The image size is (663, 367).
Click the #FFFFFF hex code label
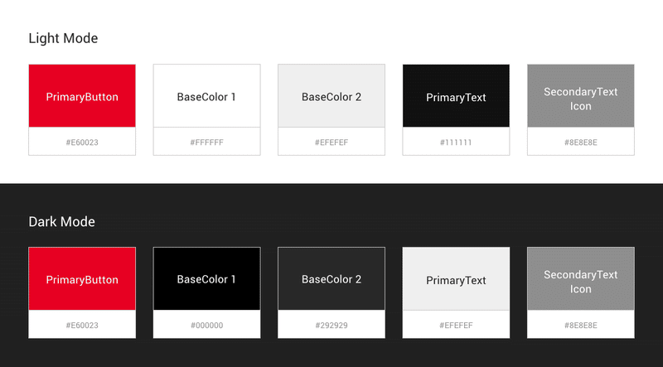pyautogui.click(x=206, y=142)
